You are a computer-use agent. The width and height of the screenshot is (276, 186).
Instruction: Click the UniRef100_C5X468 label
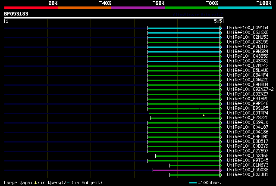[248, 156]
